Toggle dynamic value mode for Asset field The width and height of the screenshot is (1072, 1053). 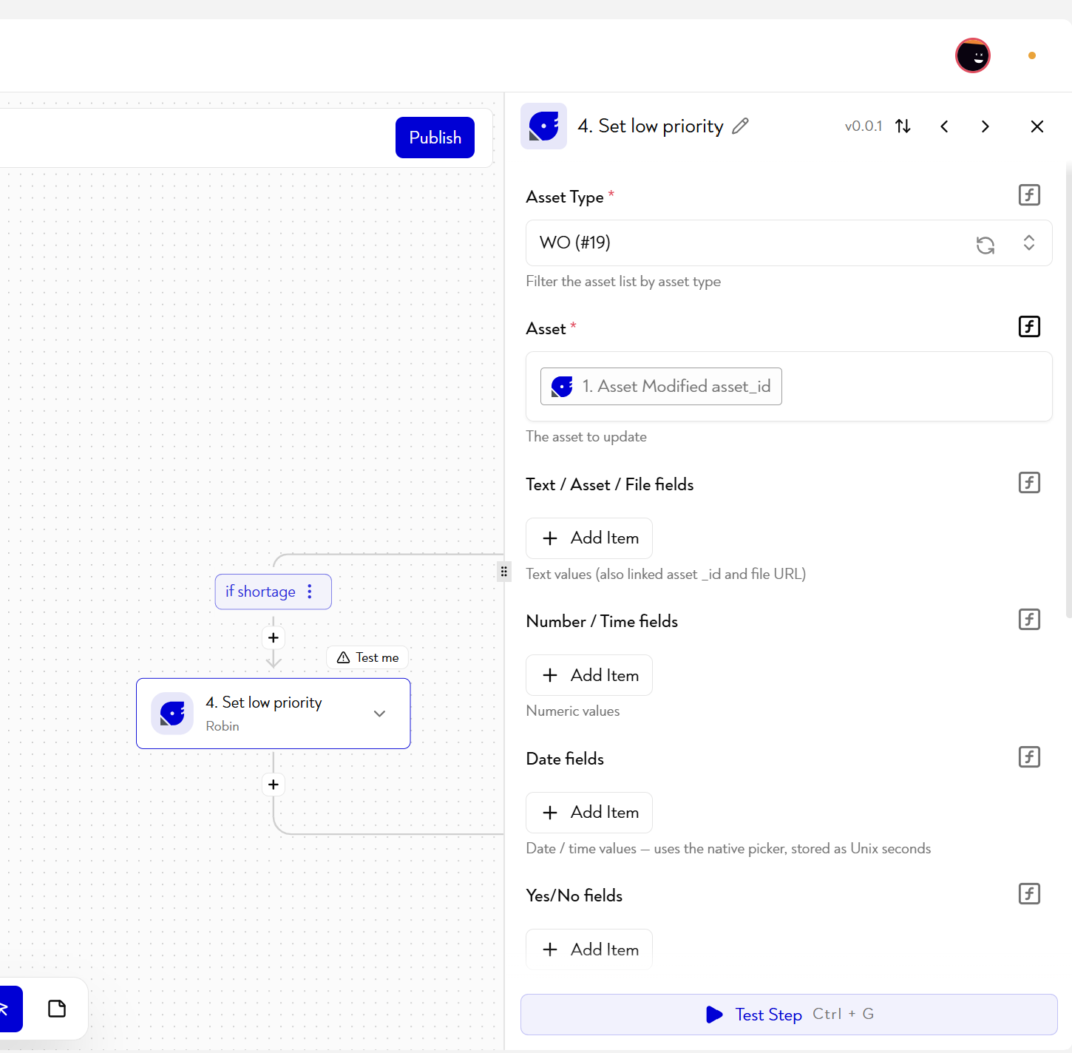coord(1029,327)
